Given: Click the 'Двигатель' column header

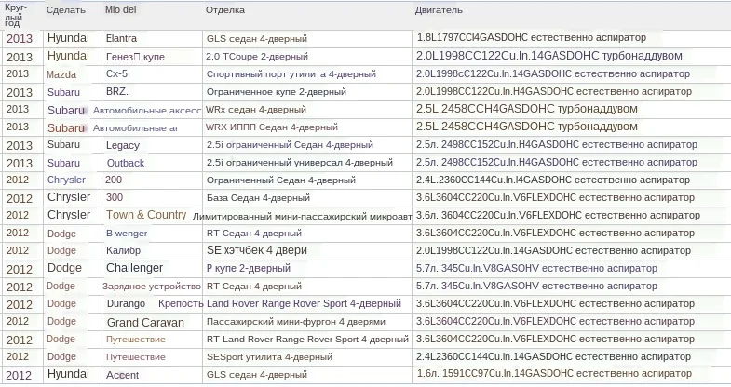Looking at the screenshot, I should click(439, 10).
